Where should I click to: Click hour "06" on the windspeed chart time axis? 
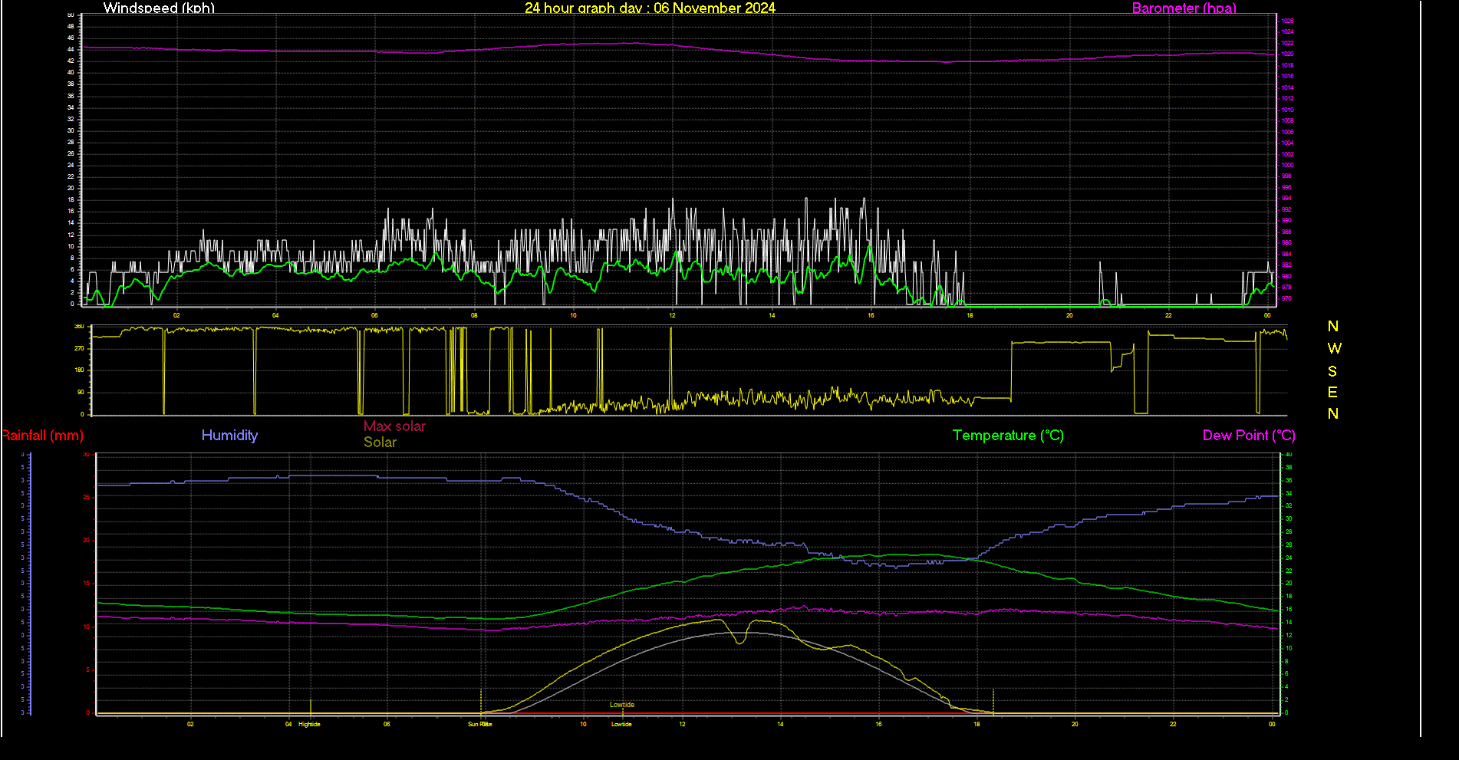point(375,315)
